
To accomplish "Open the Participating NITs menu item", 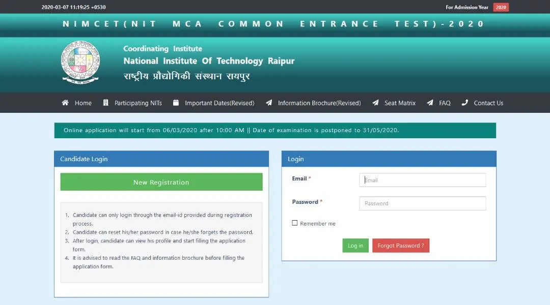I will tap(138, 103).
